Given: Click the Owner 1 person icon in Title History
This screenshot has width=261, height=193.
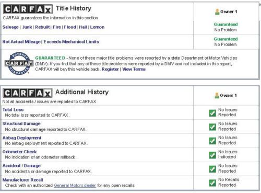Looking at the screenshot, I should tap(217, 12).
